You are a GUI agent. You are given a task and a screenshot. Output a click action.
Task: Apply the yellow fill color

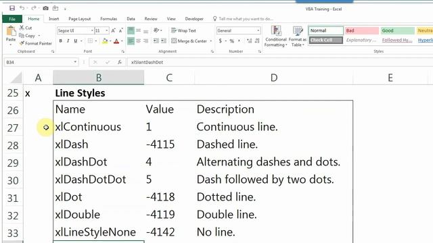[x=105, y=41]
